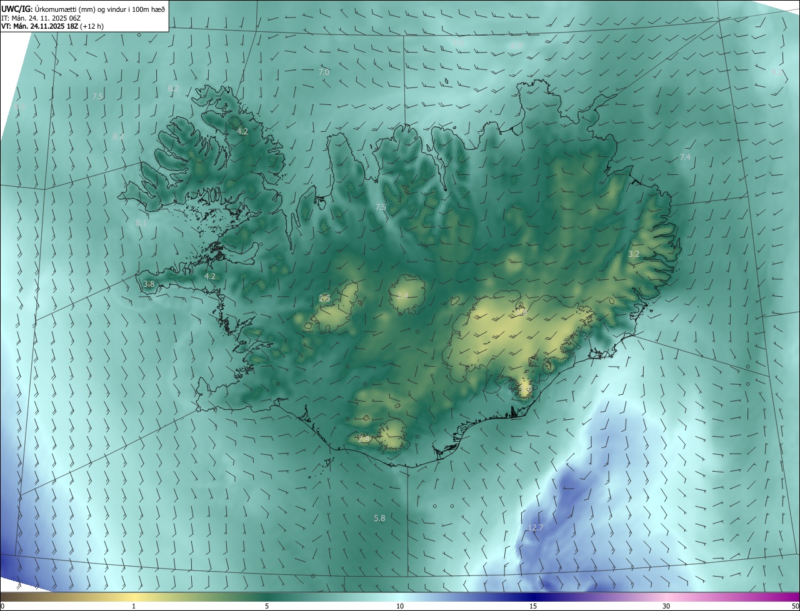Click the colour scale tick label 5

coord(267,606)
